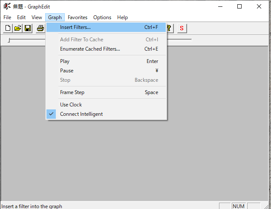Open the File menu

[x=7, y=17]
